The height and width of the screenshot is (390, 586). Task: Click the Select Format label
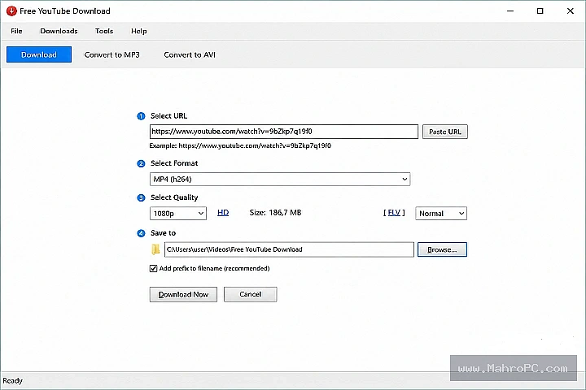point(174,163)
